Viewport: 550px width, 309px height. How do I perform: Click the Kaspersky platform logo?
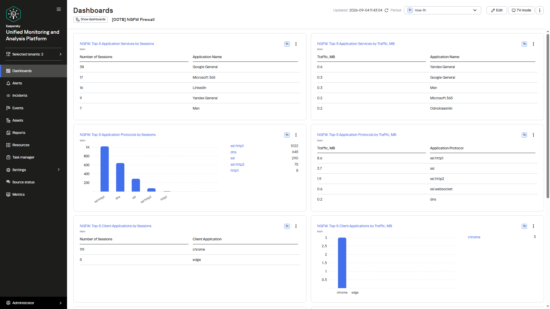coord(13,14)
